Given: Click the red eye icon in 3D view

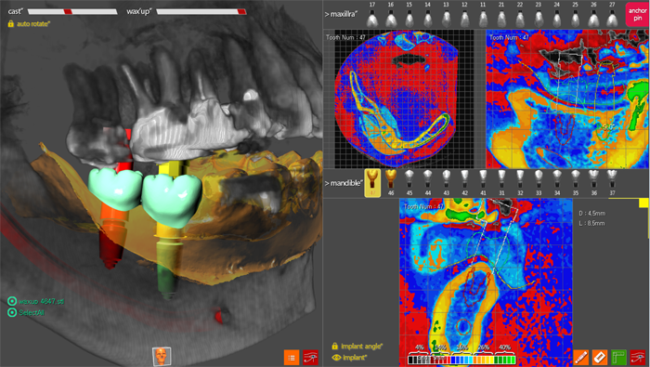Looking at the screenshot, I should click(x=310, y=358).
